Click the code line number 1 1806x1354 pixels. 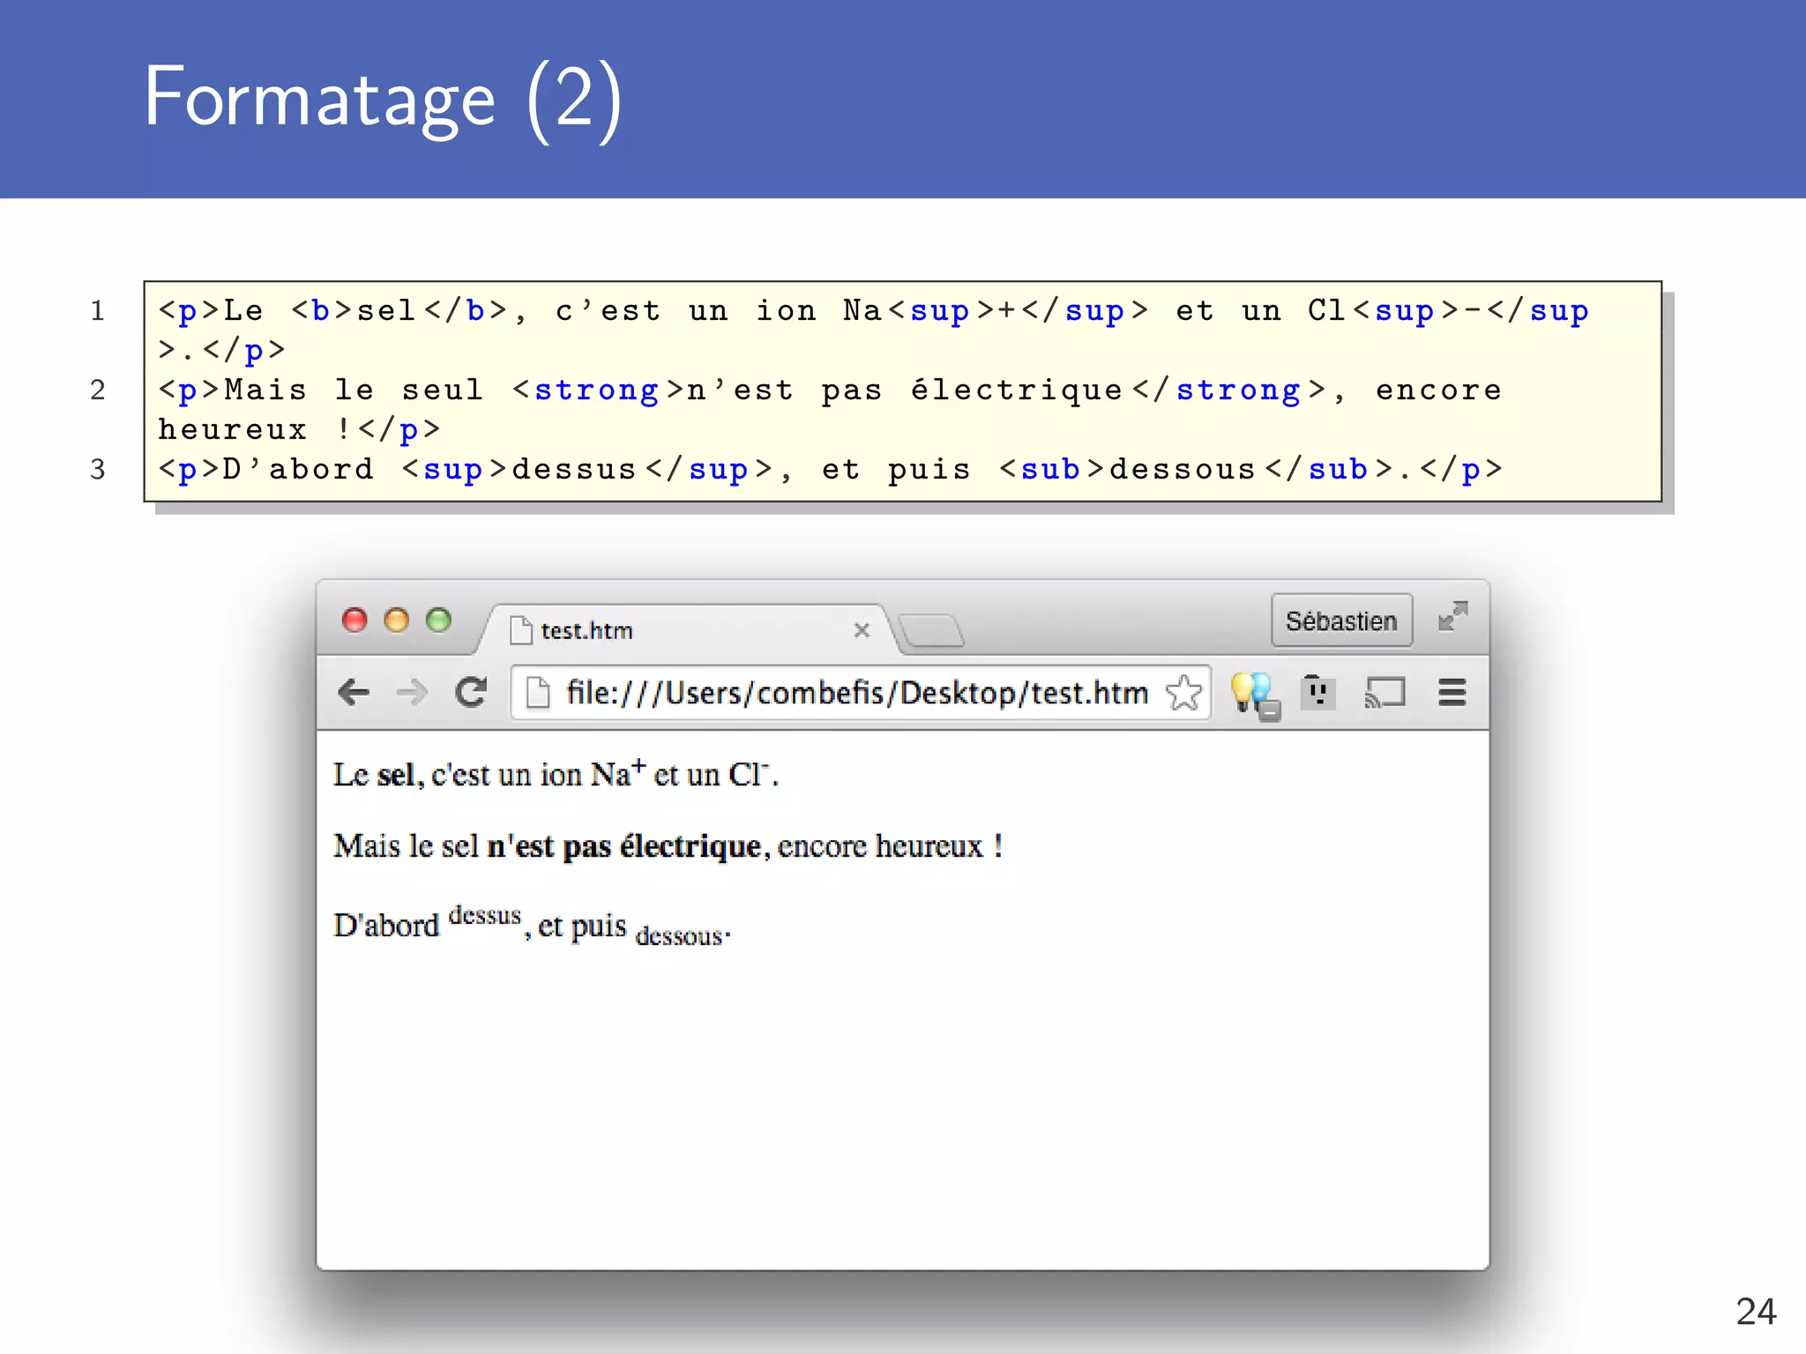click(x=98, y=310)
